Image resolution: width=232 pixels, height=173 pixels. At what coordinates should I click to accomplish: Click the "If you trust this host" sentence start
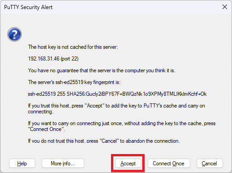pyautogui.click(x=48, y=106)
